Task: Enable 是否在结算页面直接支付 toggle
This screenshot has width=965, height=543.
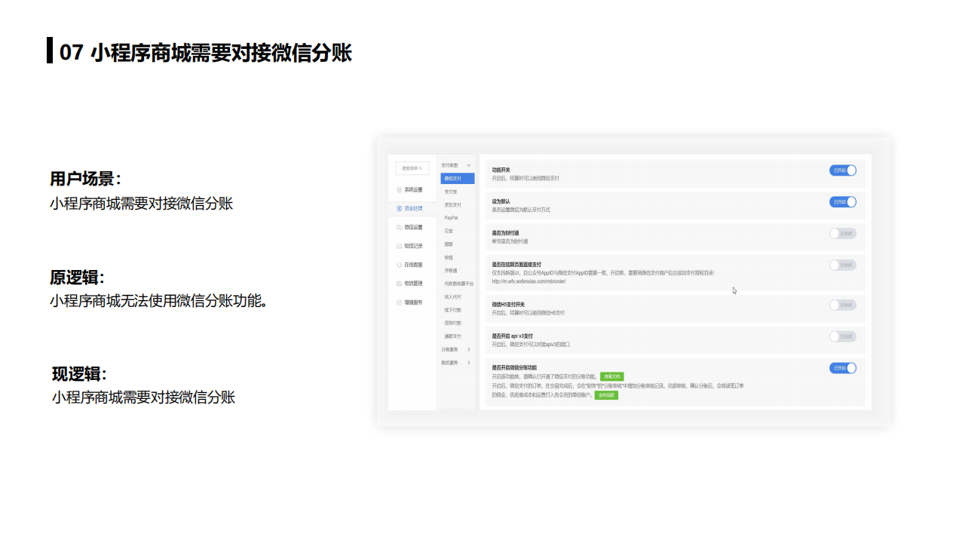Action: tap(843, 265)
